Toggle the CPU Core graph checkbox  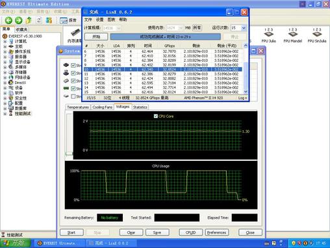coord(156,116)
